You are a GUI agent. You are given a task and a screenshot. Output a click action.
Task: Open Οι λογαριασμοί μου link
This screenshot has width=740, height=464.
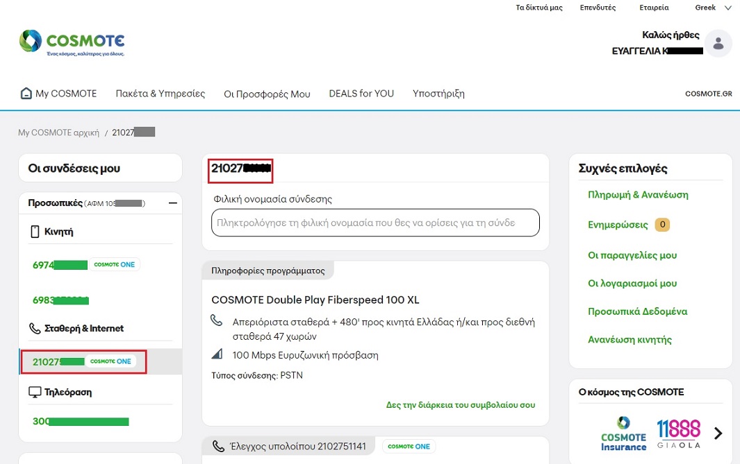[632, 284]
